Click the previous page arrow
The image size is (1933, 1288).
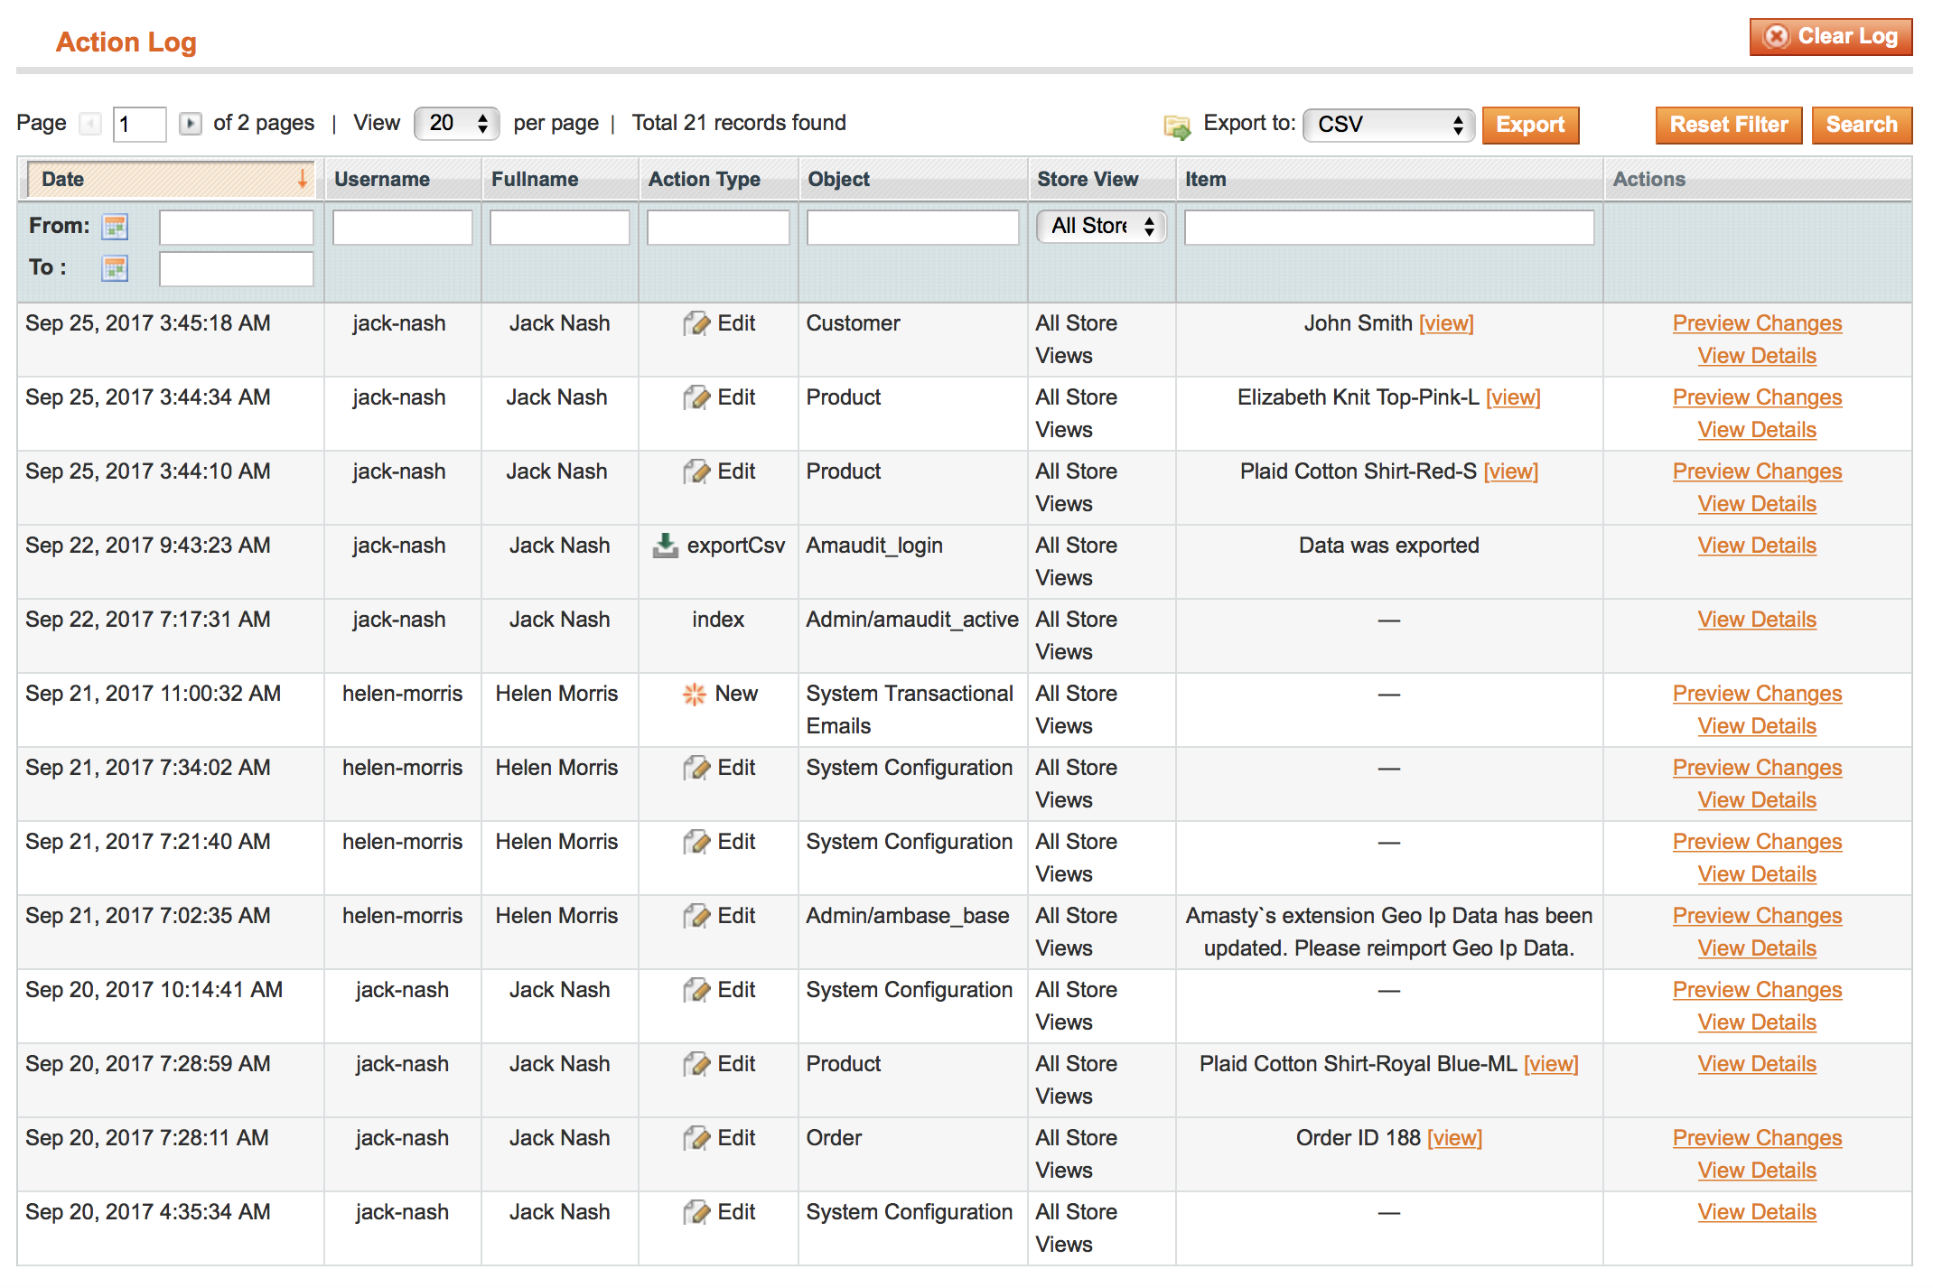click(x=90, y=124)
